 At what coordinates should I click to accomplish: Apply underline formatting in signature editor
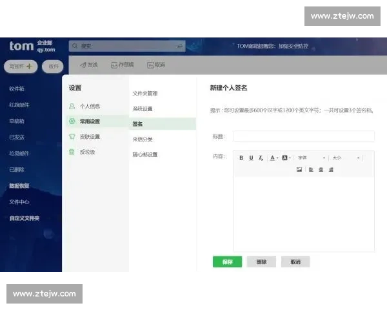click(x=251, y=158)
